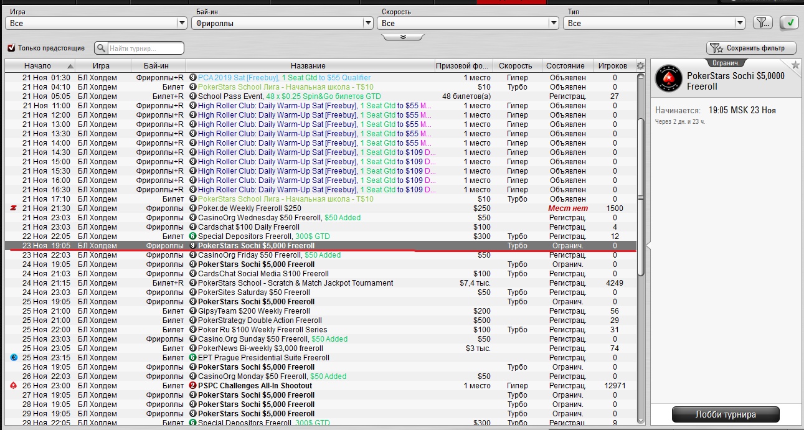Click the magnifier search icon
The image size is (804, 430).
coord(101,48)
